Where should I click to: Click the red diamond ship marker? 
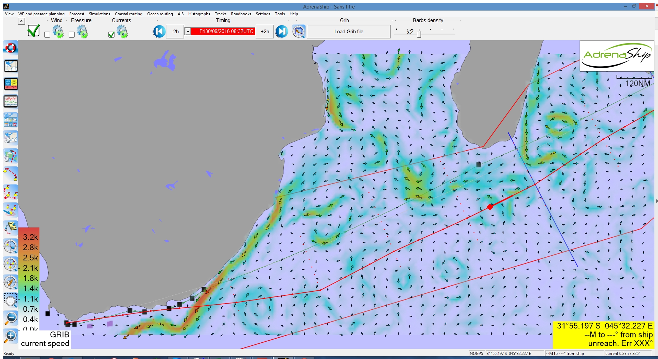pos(490,207)
